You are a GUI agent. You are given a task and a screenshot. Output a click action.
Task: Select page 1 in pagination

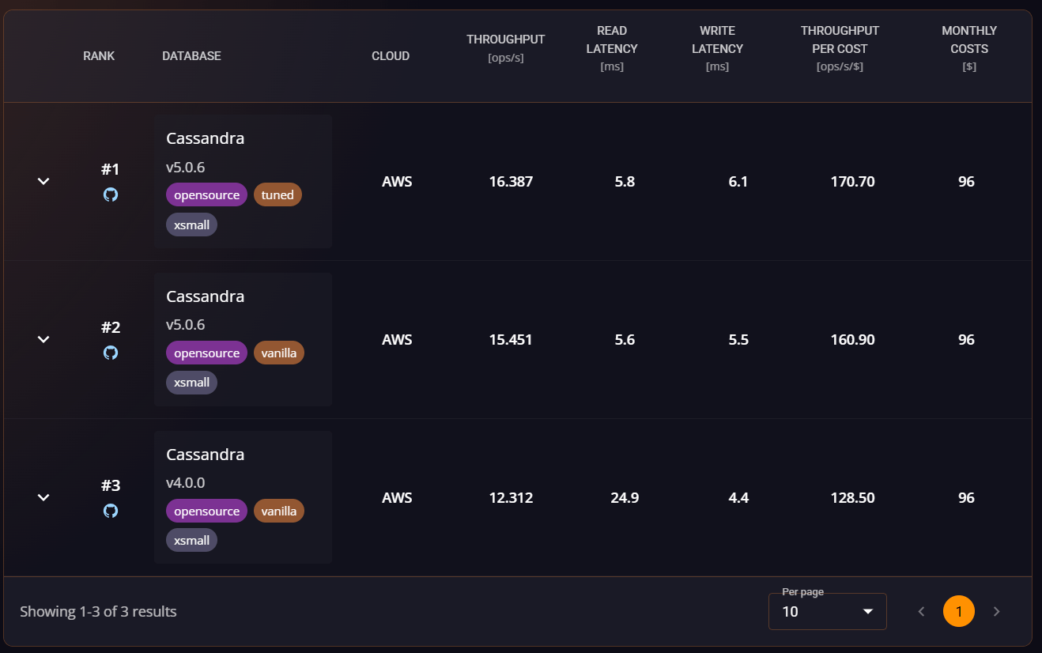[x=959, y=611]
